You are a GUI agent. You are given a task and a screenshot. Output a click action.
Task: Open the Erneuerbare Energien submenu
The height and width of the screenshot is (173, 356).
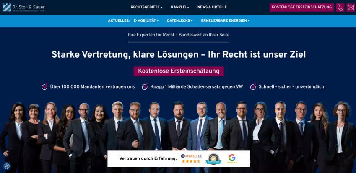pyautogui.click(x=225, y=20)
